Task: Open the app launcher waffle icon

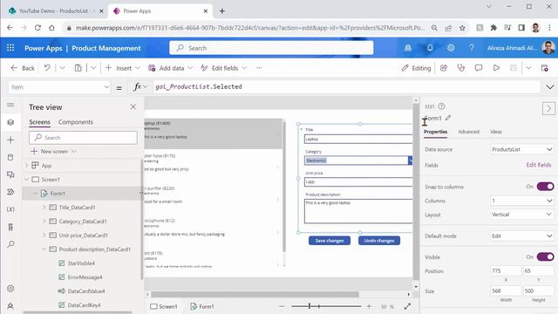Action: click(x=10, y=48)
